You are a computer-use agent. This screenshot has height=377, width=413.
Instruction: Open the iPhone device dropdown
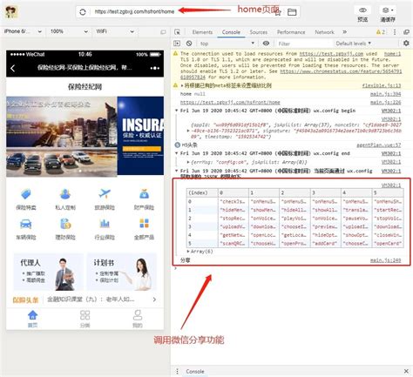(23, 31)
